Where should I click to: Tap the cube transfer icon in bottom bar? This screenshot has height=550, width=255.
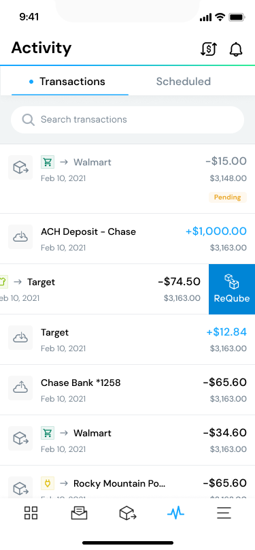tap(128, 513)
